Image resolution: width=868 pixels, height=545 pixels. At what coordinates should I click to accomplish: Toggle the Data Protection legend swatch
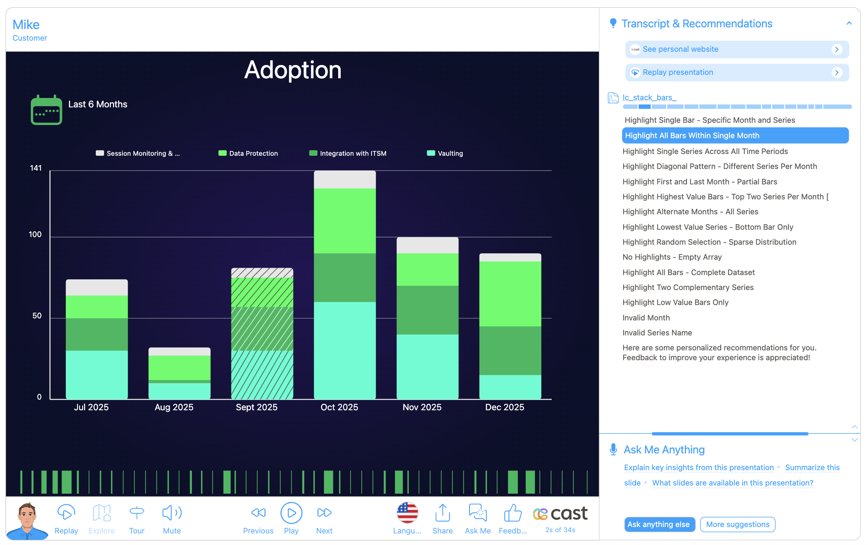(223, 154)
